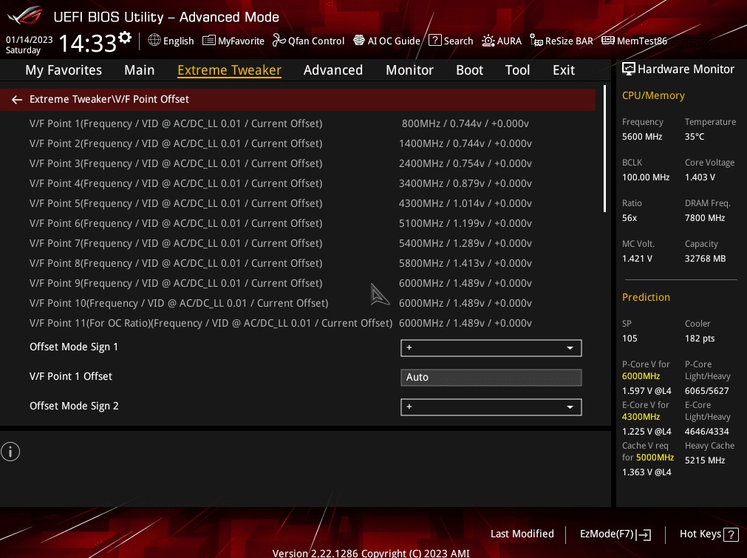
Task: Open Offset Mode Sign 2 dropdown
Action: pyautogui.click(x=491, y=407)
